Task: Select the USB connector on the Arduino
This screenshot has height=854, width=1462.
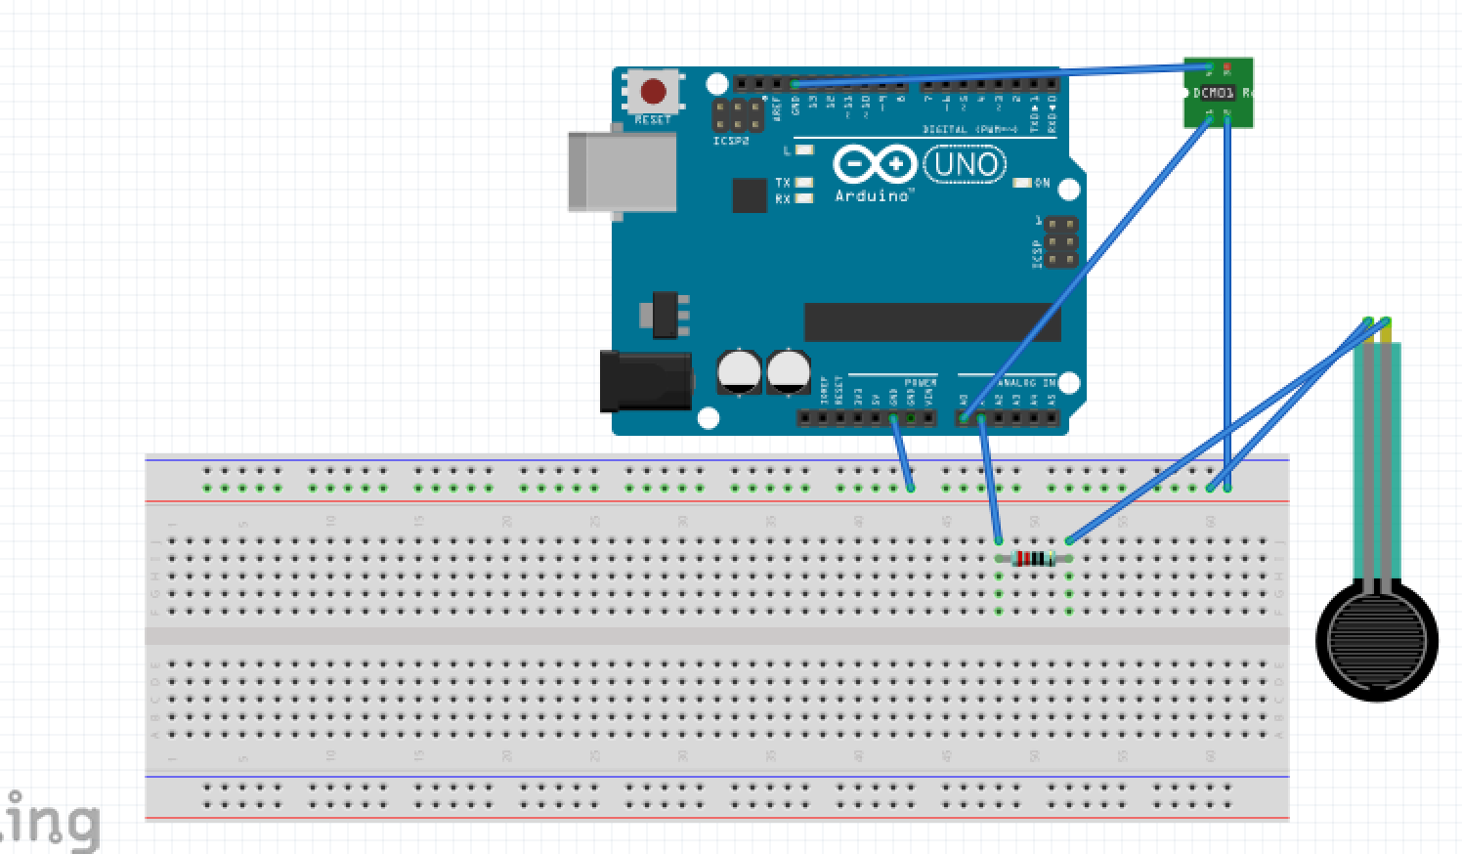Action: coord(621,171)
